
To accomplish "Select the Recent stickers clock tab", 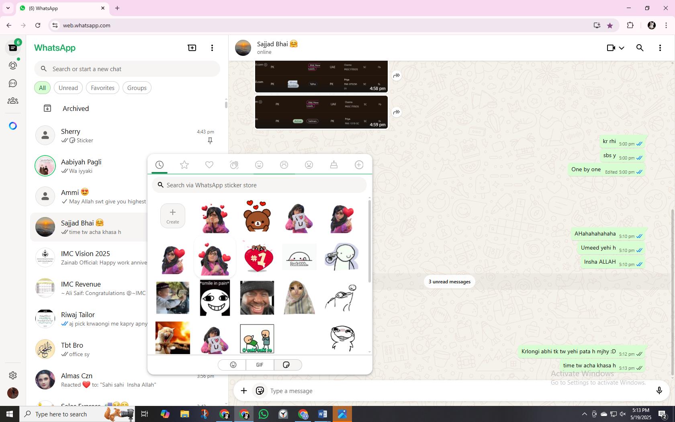I will [x=160, y=165].
